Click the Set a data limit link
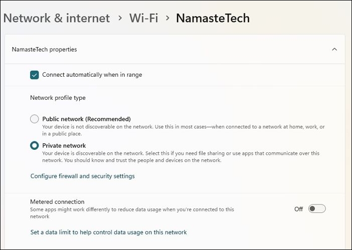The image size is (352, 250). click(108, 232)
